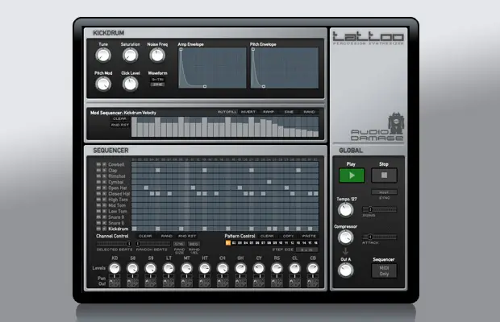Screen dimensions: 500x322
Task: Click RND RST in the Mod Sequencer
Action: (119, 125)
